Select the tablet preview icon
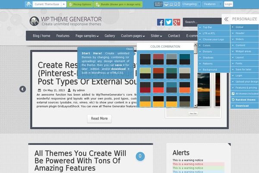 [176, 4]
